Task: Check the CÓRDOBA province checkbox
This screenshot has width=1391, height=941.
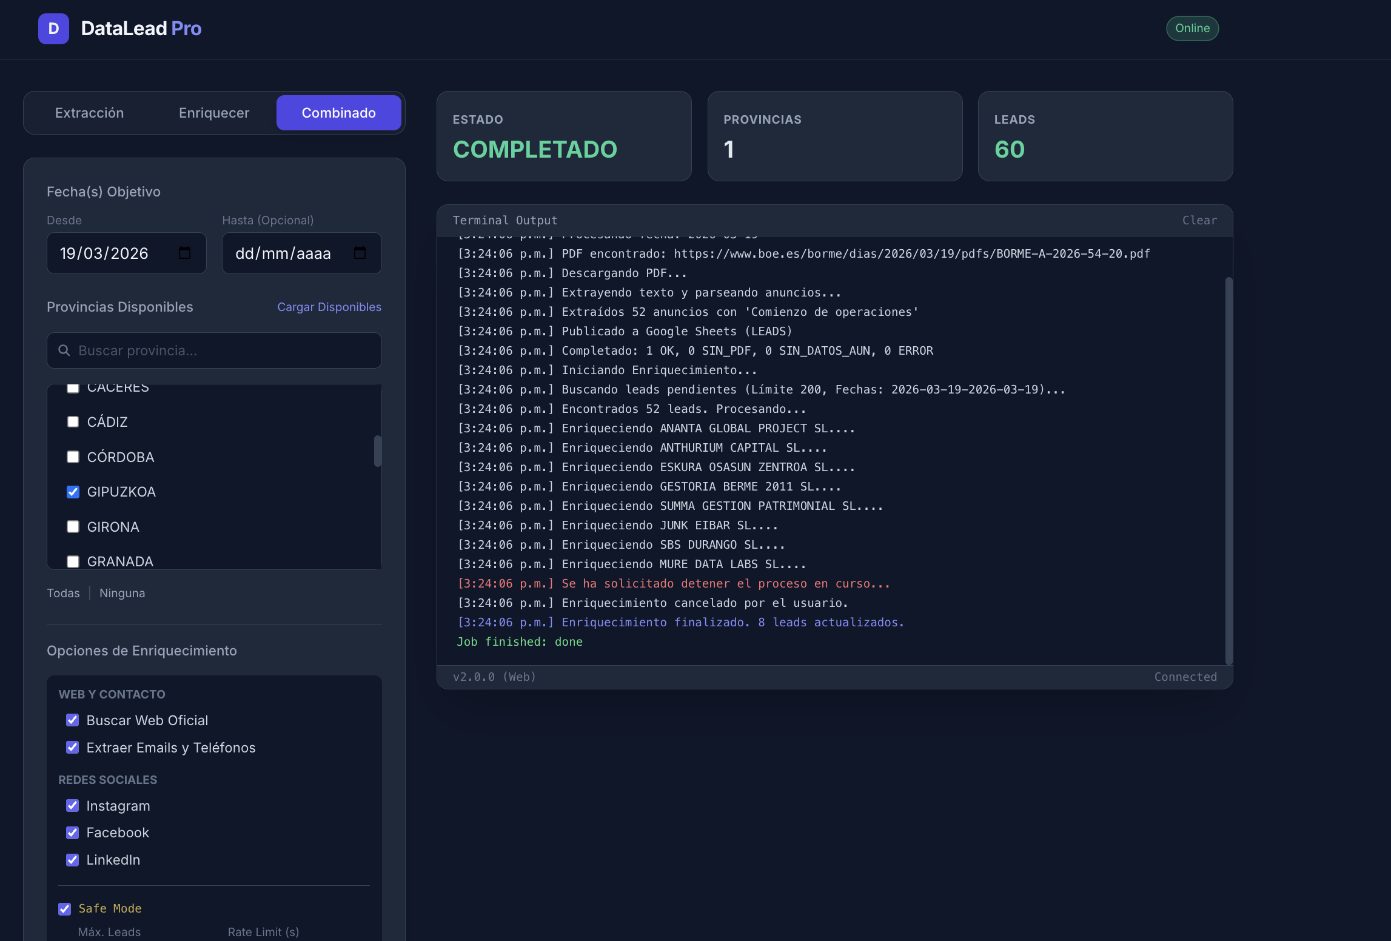Action: (73, 457)
